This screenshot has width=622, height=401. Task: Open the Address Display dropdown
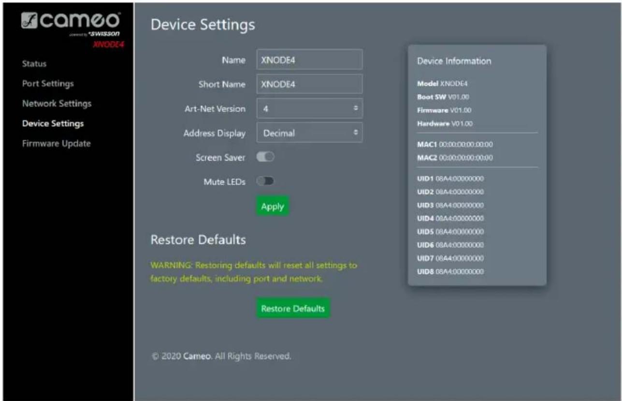[x=309, y=133]
